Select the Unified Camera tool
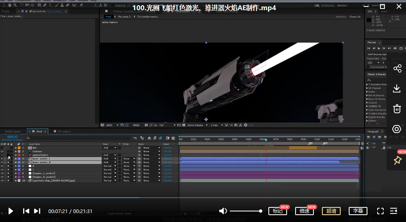406x222 pixels. [27, 5]
